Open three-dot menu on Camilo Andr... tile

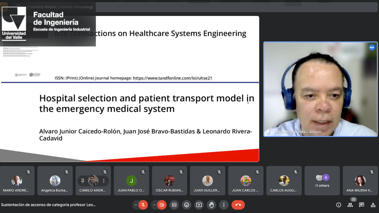104,181
